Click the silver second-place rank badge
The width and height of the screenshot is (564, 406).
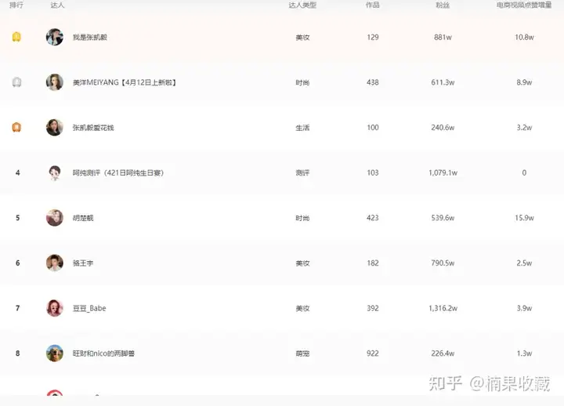tap(16, 82)
